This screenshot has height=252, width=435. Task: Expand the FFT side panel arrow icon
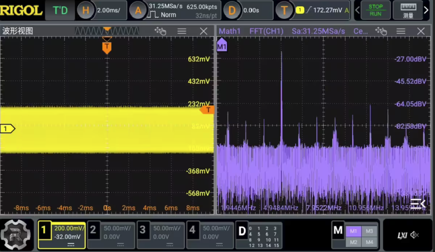(418, 203)
